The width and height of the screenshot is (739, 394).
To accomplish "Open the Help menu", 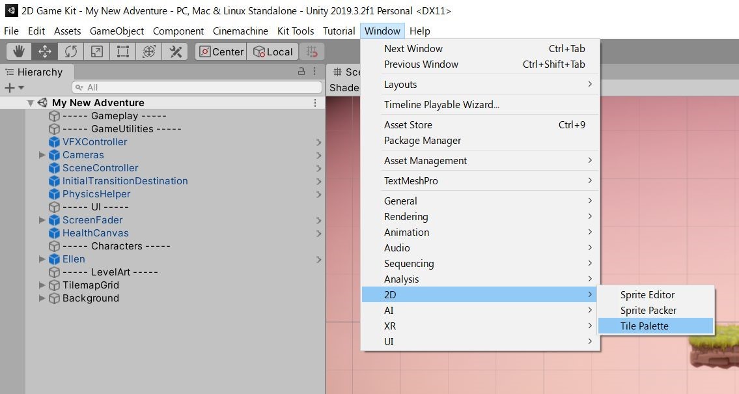I will pos(419,31).
